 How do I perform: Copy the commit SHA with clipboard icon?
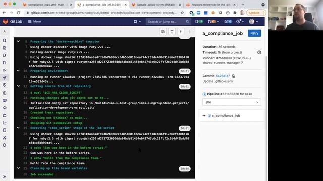click(233, 76)
